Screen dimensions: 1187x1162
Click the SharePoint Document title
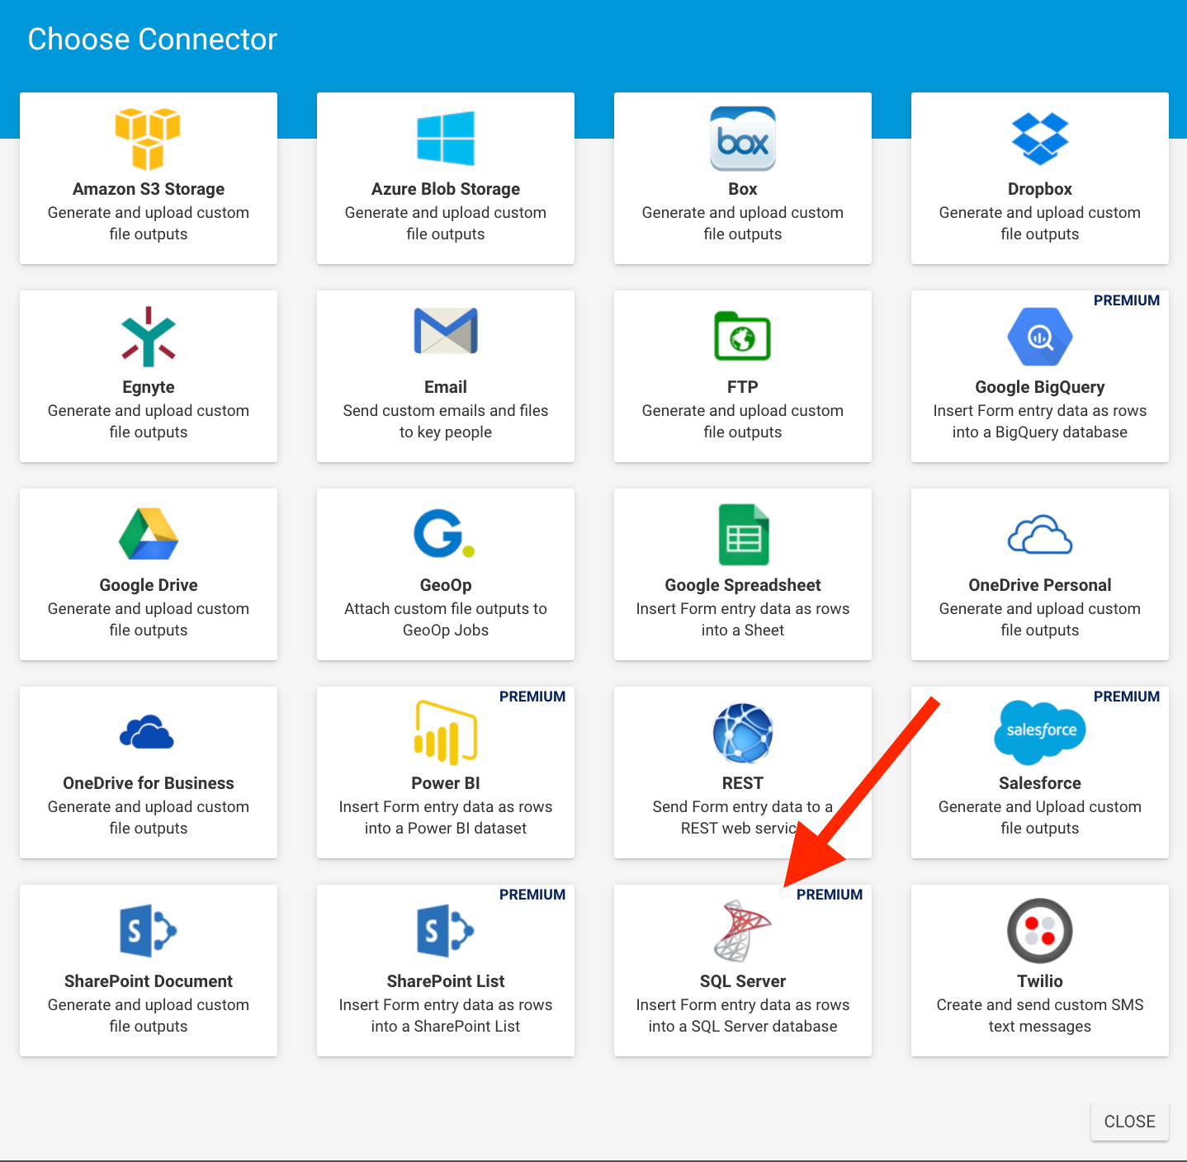(x=149, y=981)
